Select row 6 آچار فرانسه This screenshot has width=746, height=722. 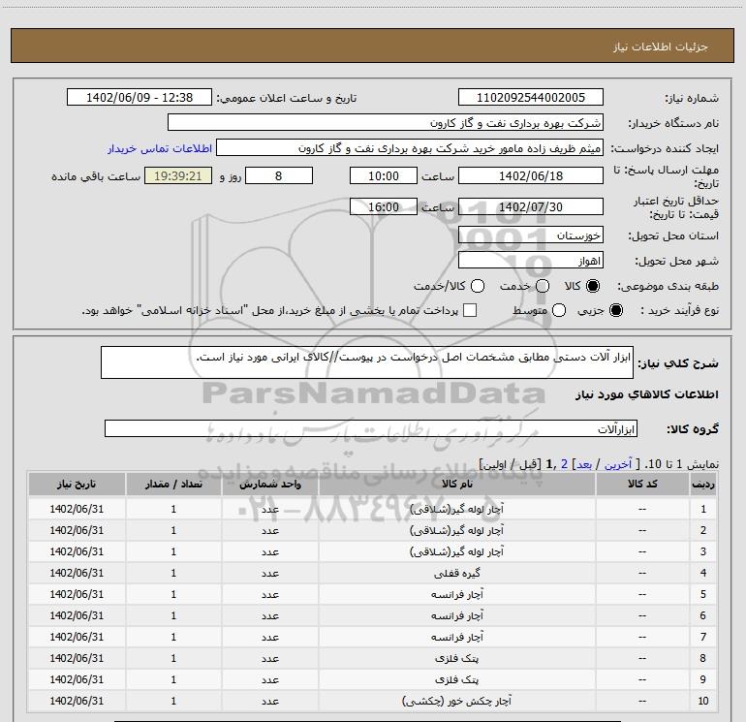coord(372,615)
